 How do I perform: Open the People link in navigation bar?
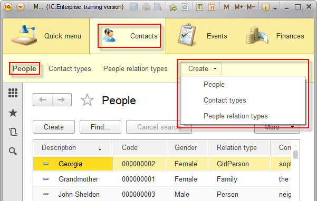point(24,69)
